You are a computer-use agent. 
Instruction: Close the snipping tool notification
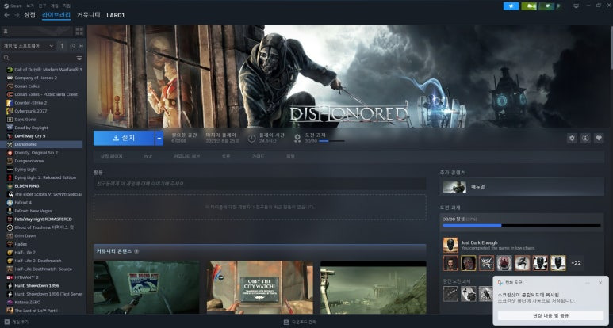coord(600,283)
